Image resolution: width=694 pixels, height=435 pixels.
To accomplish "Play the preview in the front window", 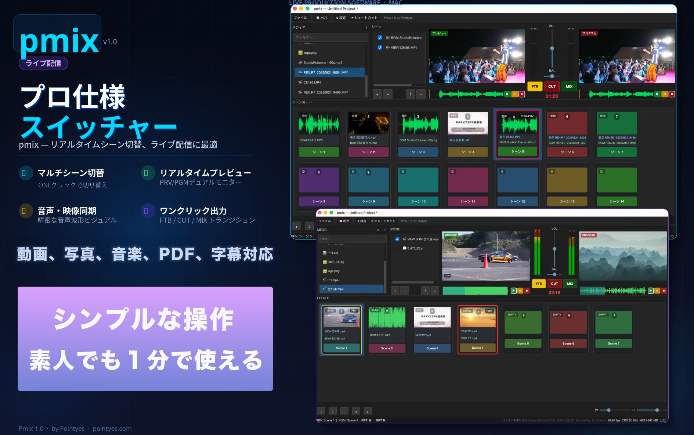I will [513, 291].
